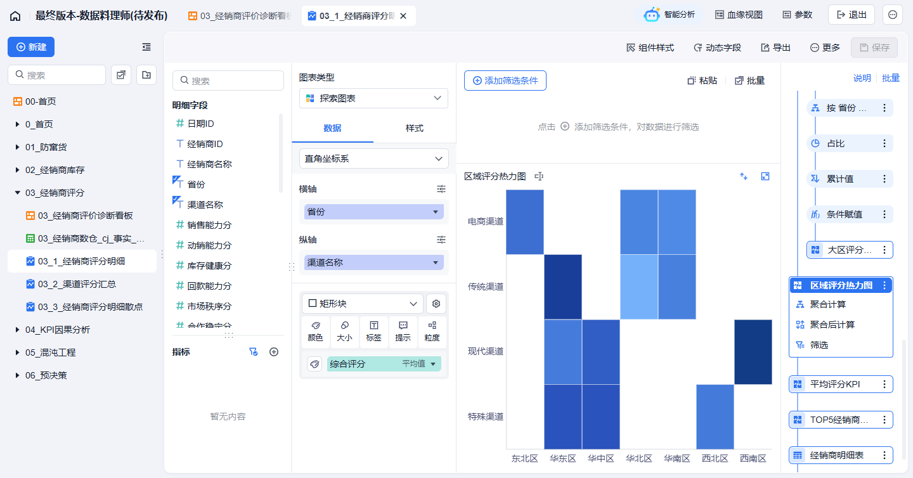Open the 更多 more menu
913x478 pixels.
pyautogui.click(x=825, y=48)
